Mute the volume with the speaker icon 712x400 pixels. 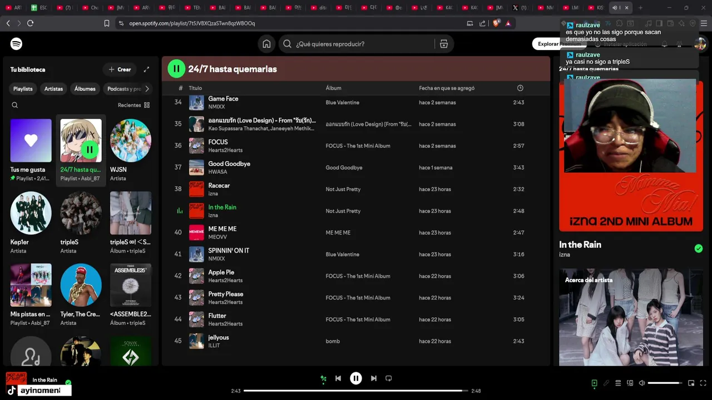click(642, 383)
